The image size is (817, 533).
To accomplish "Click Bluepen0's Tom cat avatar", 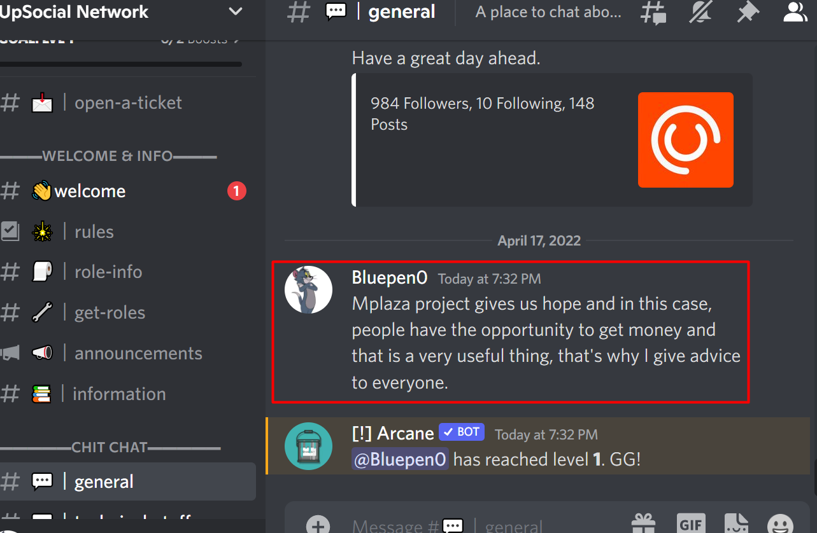I will [308, 289].
